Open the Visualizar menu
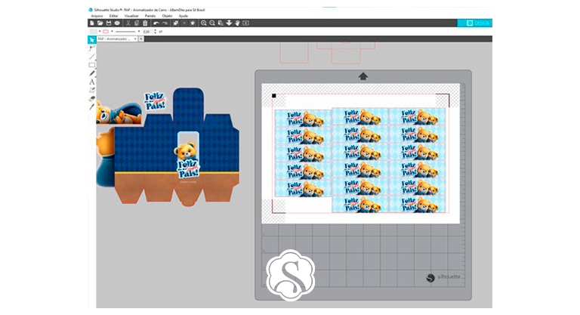Viewport: 580px width, 315px height. coord(131,17)
